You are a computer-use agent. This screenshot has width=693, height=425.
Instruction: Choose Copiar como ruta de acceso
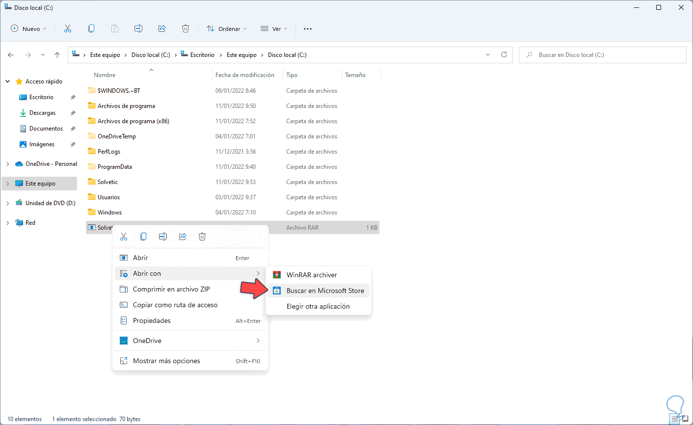click(191, 305)
